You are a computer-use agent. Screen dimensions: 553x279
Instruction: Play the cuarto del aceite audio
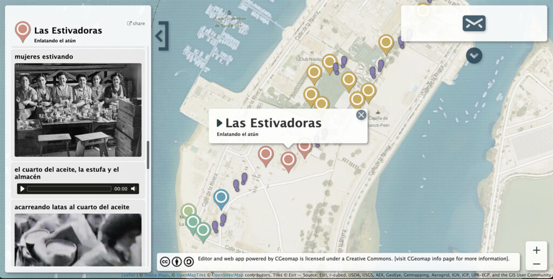[23, 189]
